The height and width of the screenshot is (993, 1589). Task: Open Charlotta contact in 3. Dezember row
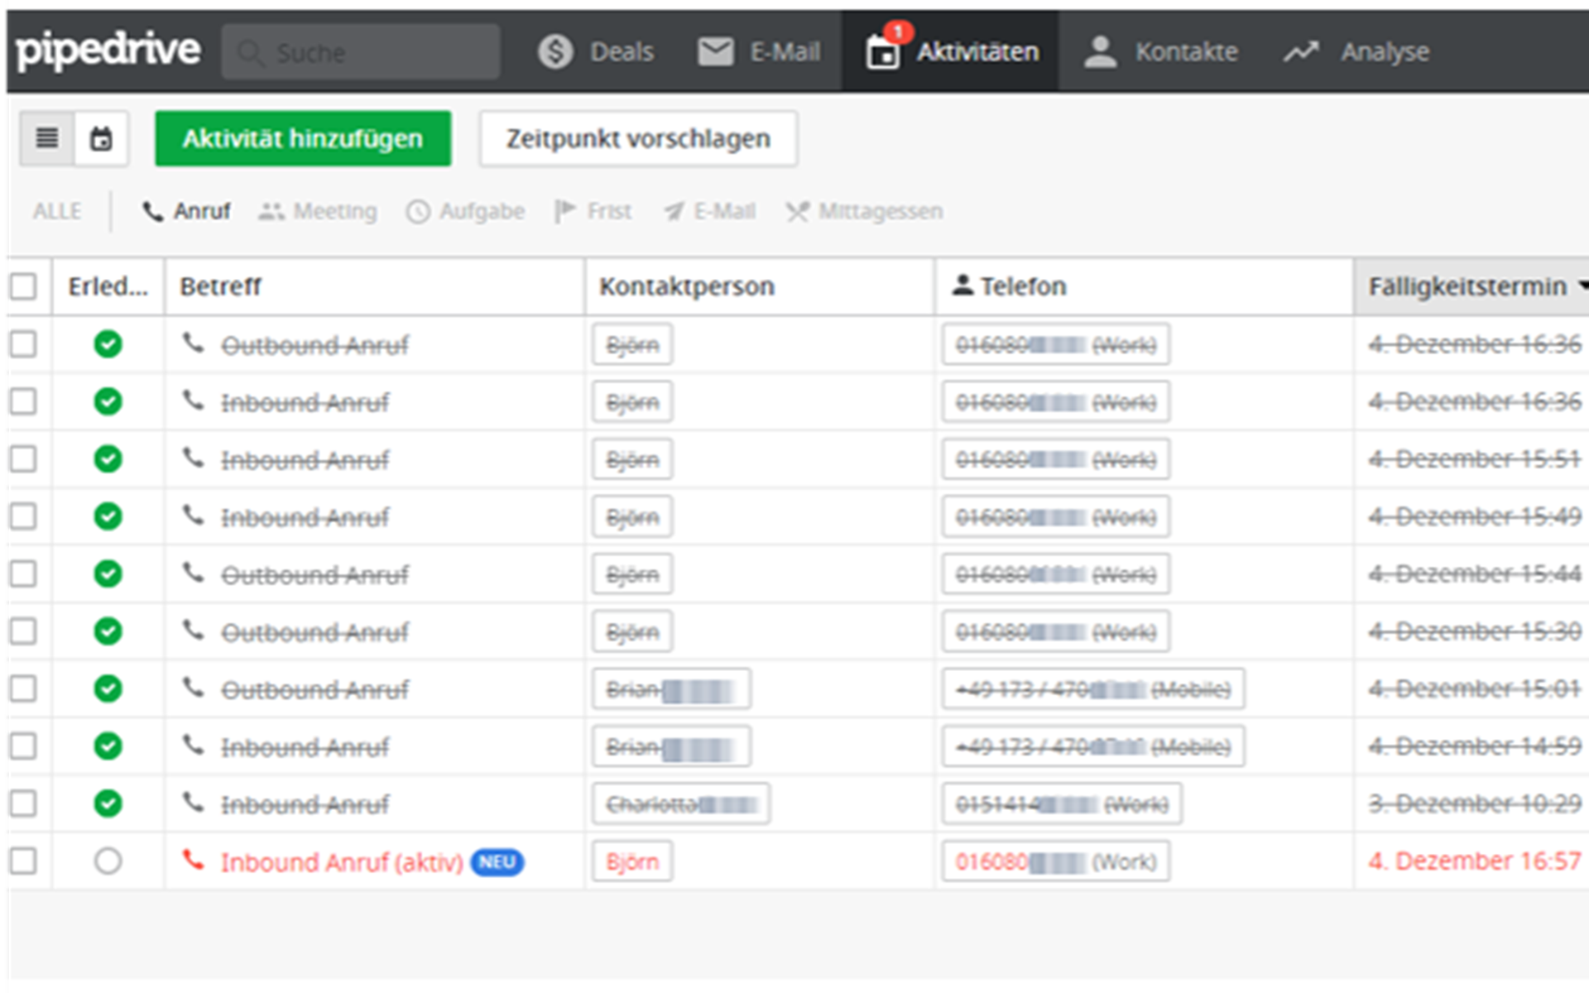[x=681, y=804]
